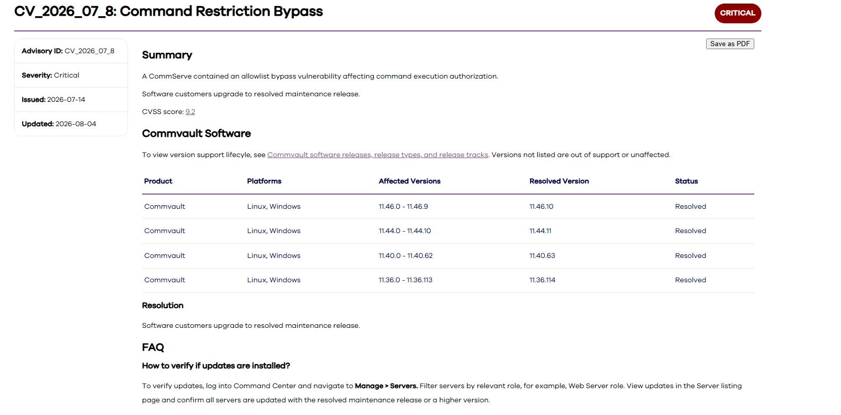This screenshot has height=415, width=841.
Task: Click the Resolution section heading
Action: pos(163,306)
